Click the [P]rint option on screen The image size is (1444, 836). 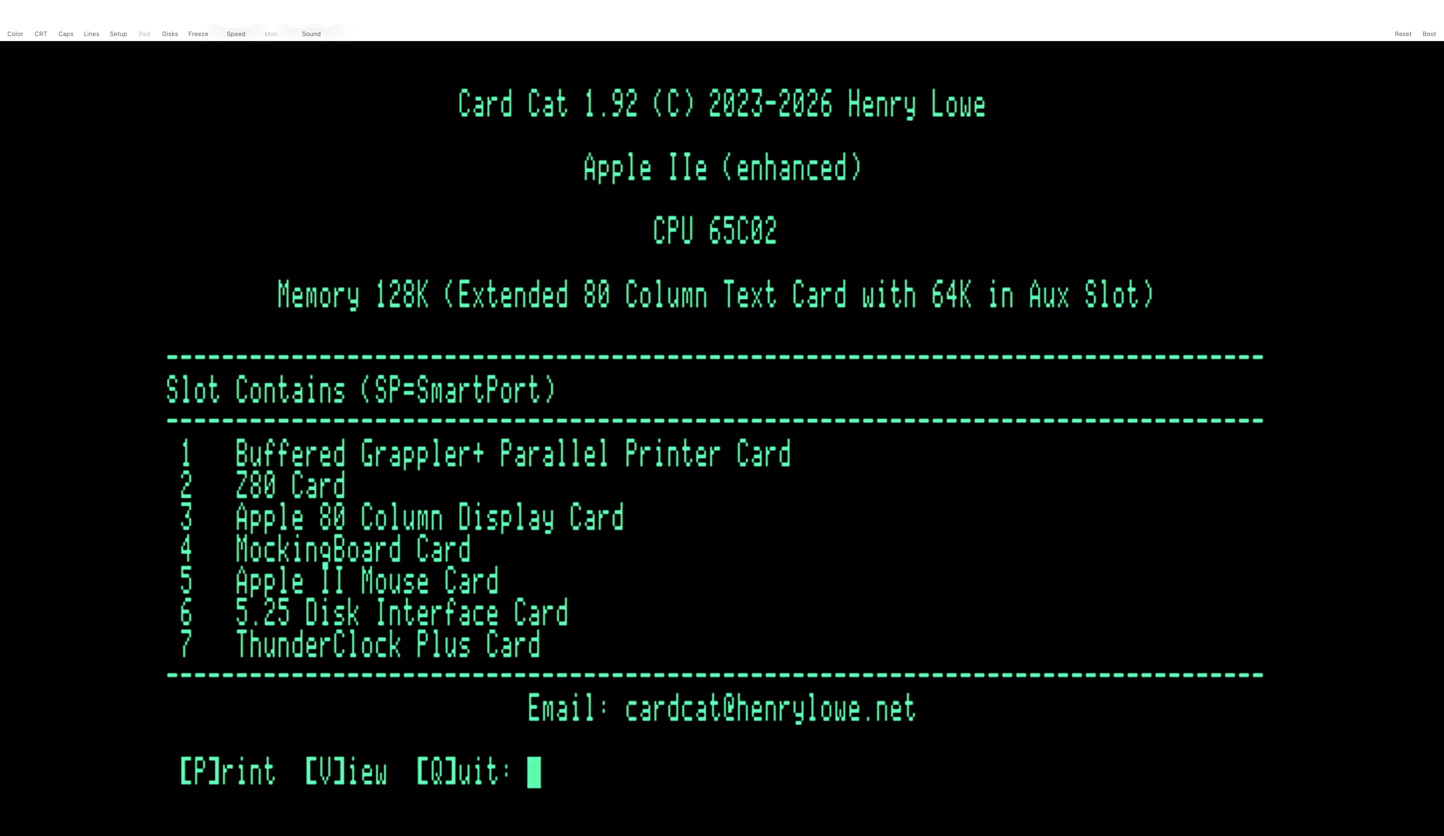[x=227, y=771]
